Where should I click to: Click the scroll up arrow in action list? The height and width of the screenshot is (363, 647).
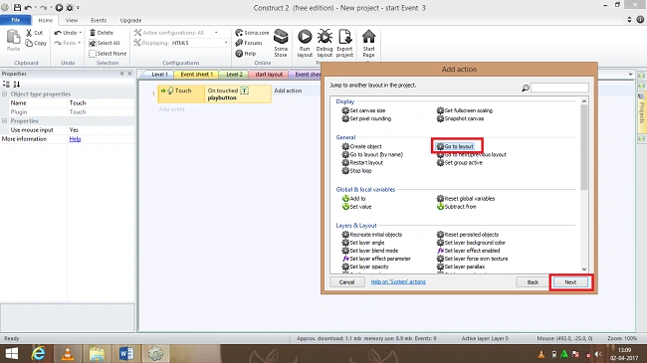click(584, 101)
